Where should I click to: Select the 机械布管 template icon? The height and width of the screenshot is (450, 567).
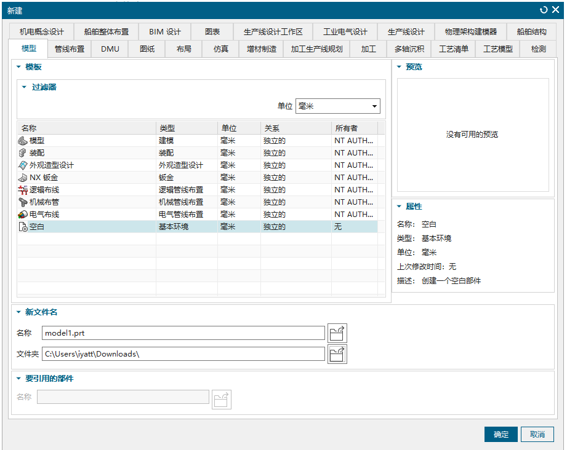tap(23, 202)
